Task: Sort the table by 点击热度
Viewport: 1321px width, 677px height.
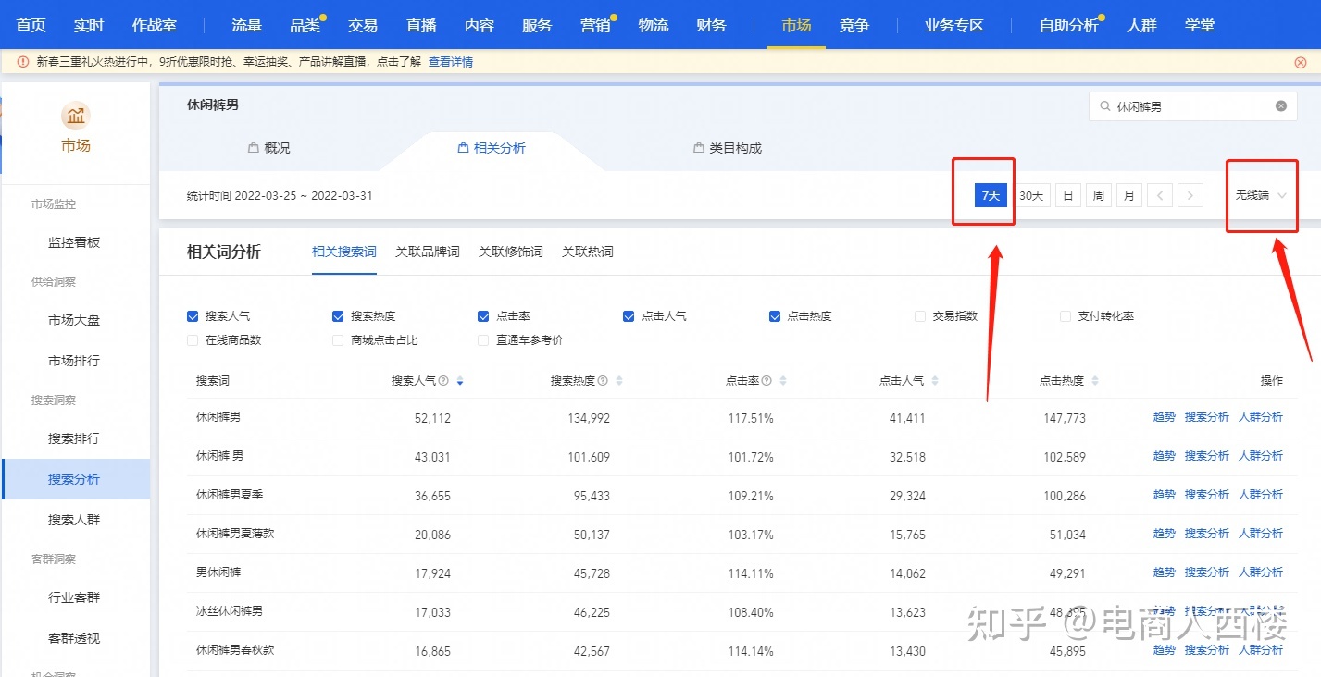Action: (1094, 381)
